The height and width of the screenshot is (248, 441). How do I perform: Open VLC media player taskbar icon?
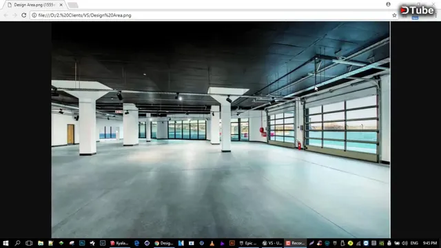(212, 243)
